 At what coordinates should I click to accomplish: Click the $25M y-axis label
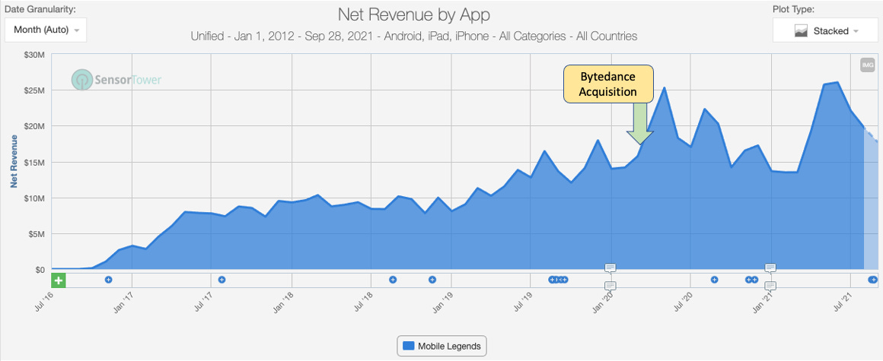(x=36, y=90)
